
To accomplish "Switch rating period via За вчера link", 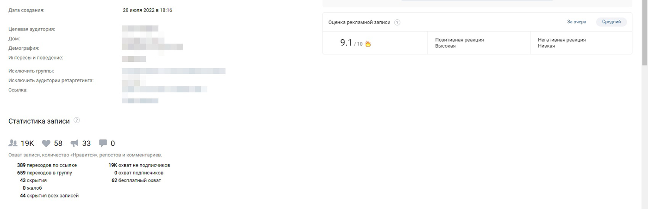I will [x=577, y=22].
